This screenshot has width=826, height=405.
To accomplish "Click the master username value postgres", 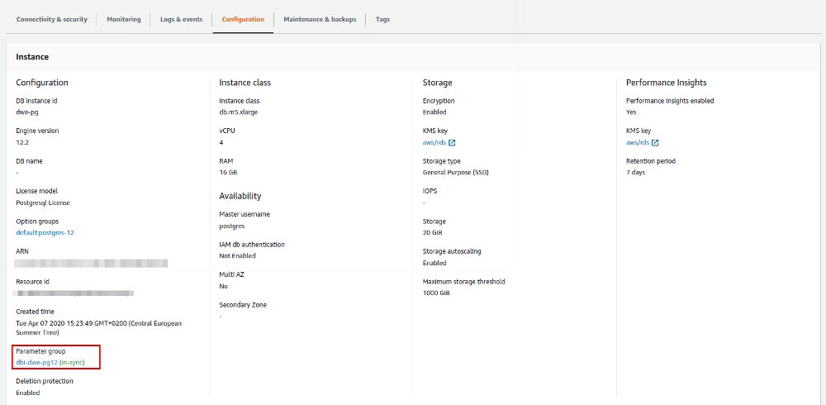I will (232, 226).
